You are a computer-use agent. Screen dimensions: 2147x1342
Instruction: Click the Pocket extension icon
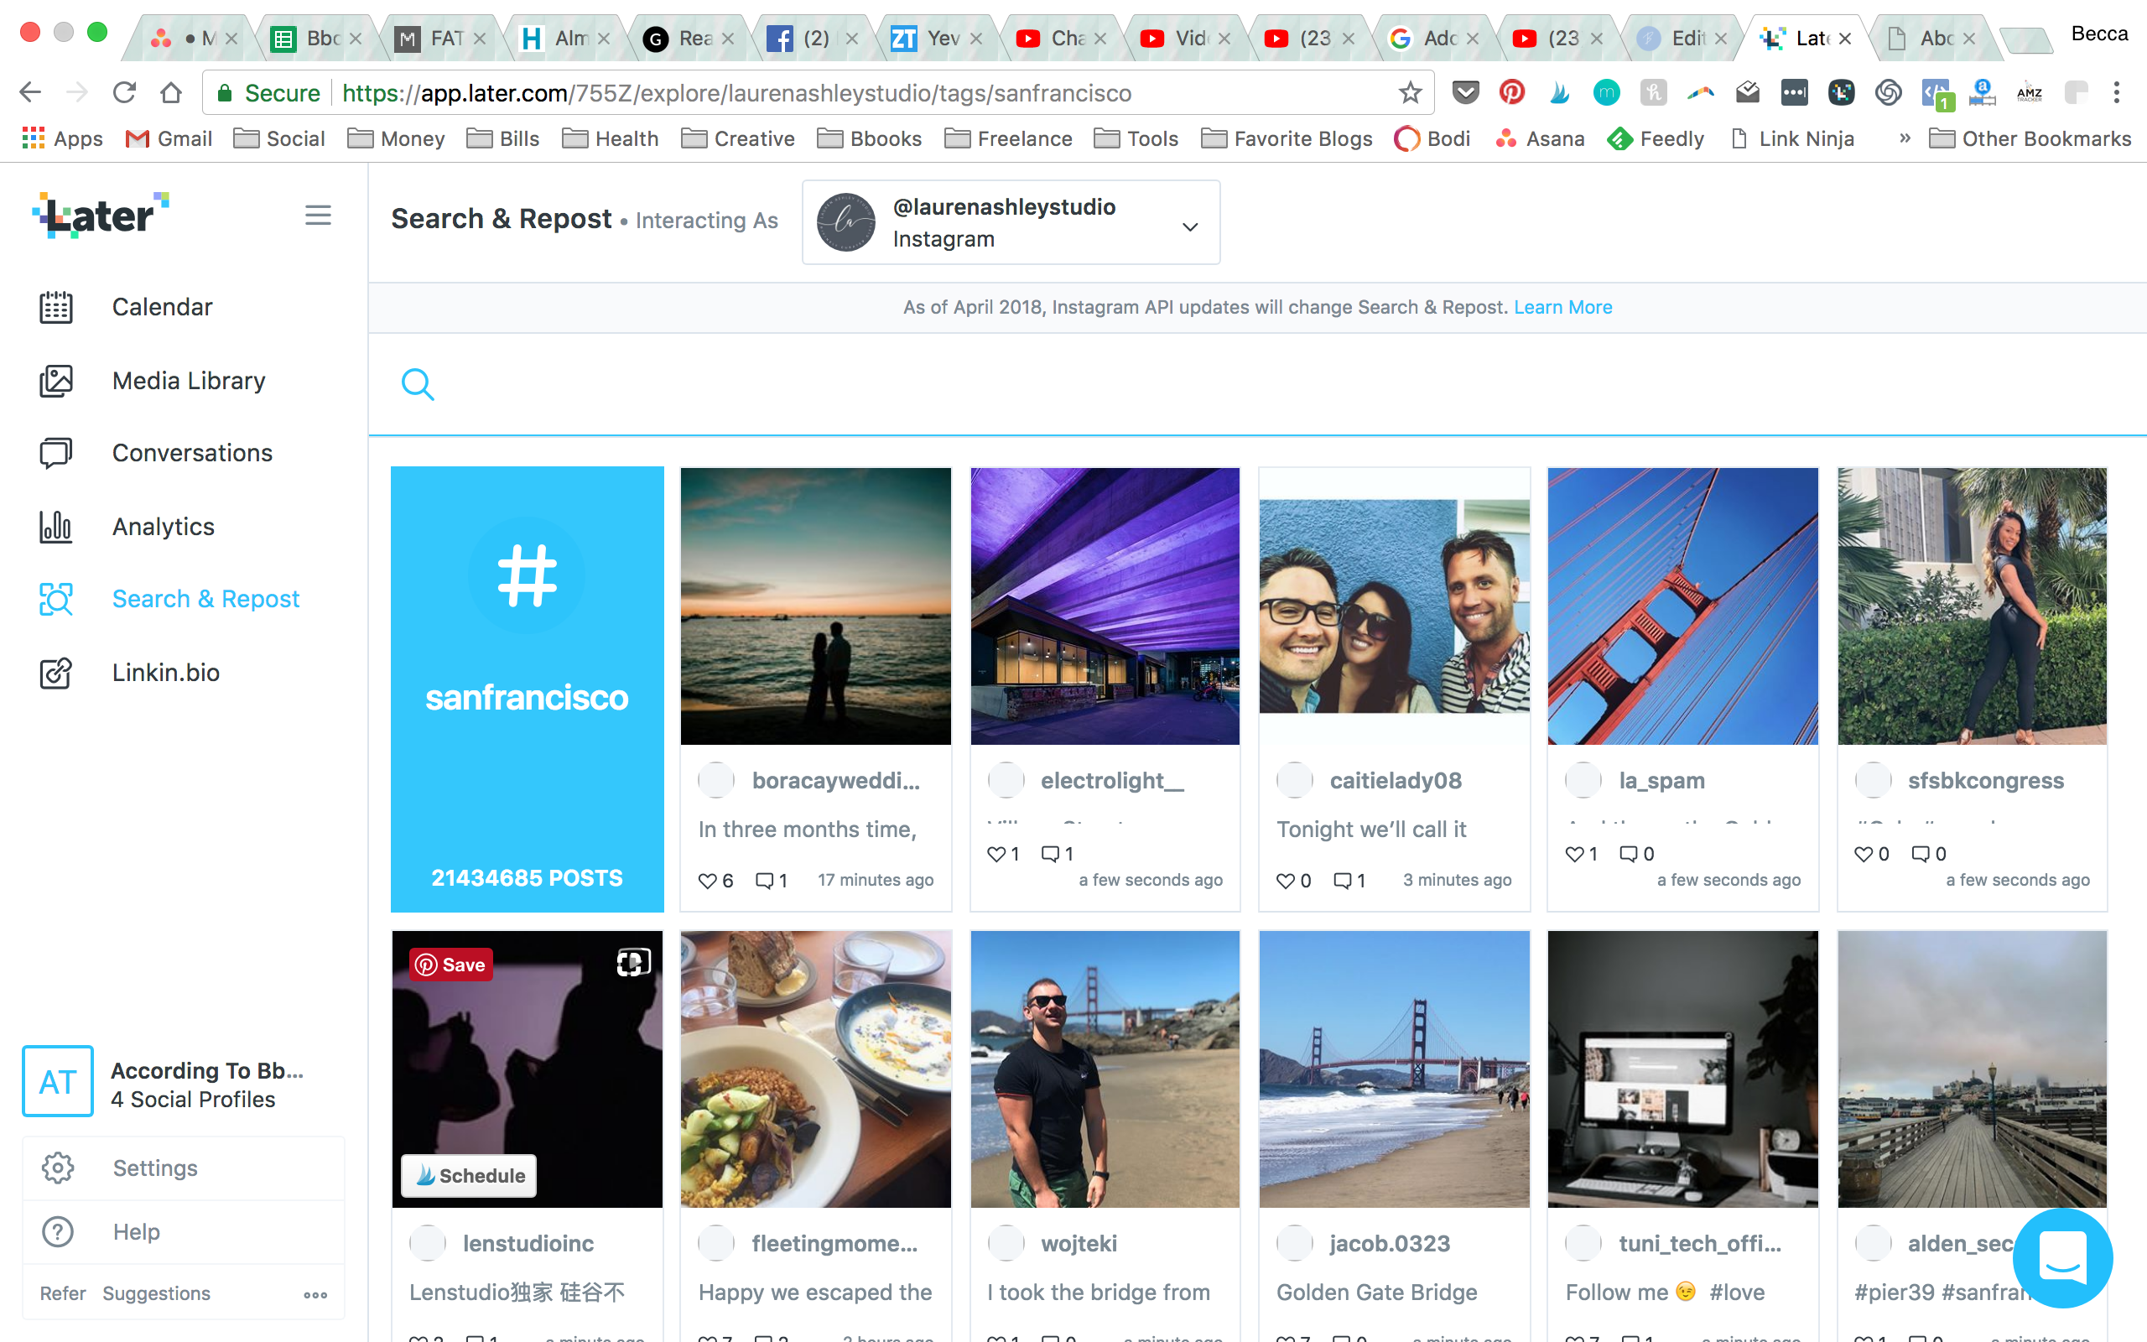[x=1466, y=92]
